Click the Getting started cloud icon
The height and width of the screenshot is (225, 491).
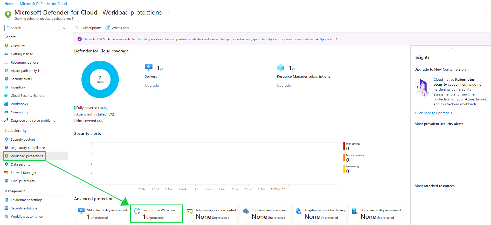(x=6, y=54)
